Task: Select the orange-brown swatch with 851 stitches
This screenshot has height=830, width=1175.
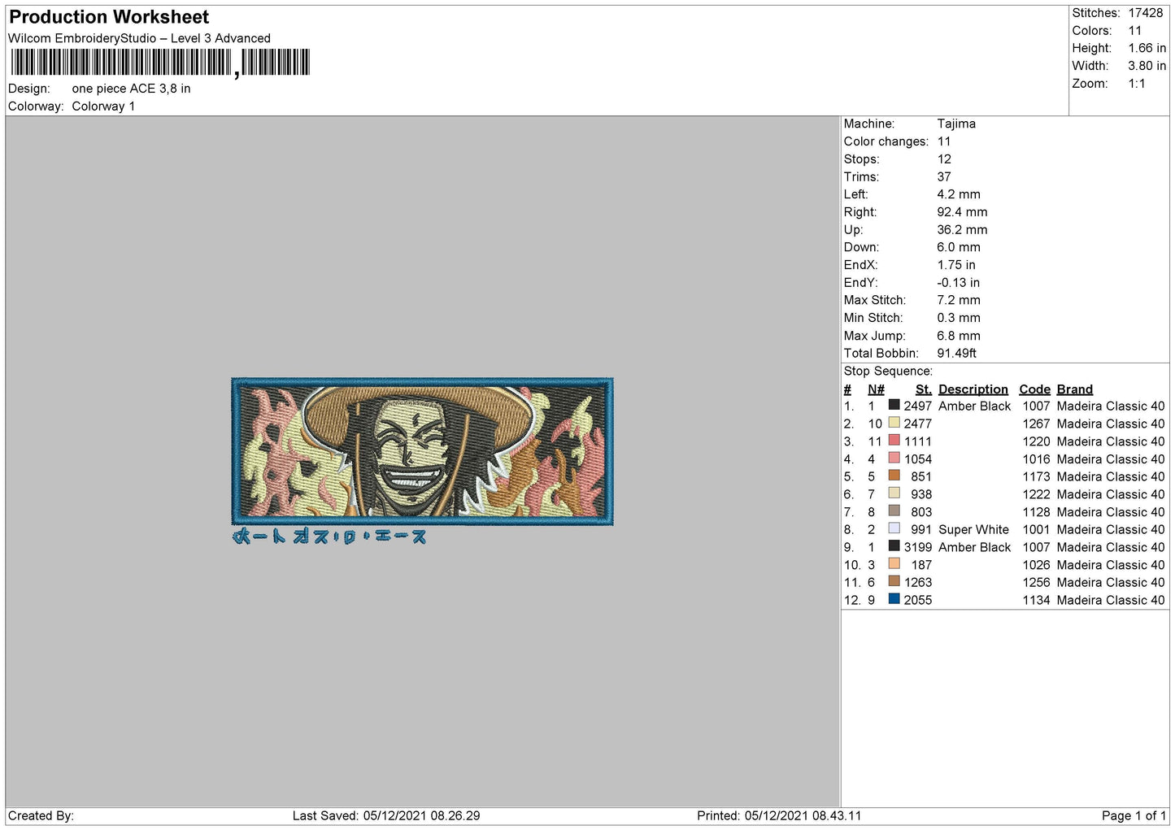Action: tap(894, 476)
